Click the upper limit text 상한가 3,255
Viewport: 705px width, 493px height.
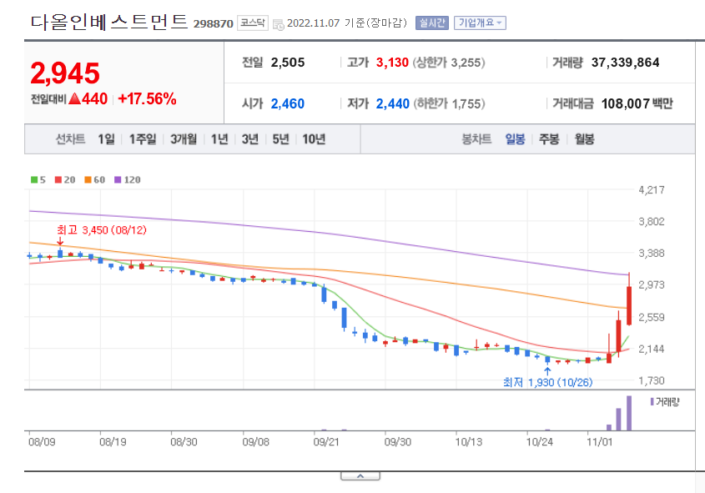449,63
